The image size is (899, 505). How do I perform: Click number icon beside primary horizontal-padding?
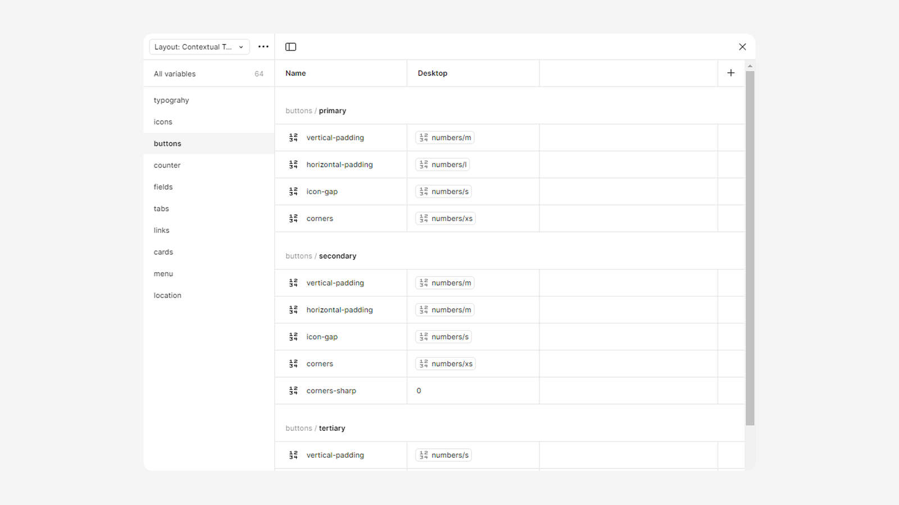click(x=293, y=165)
